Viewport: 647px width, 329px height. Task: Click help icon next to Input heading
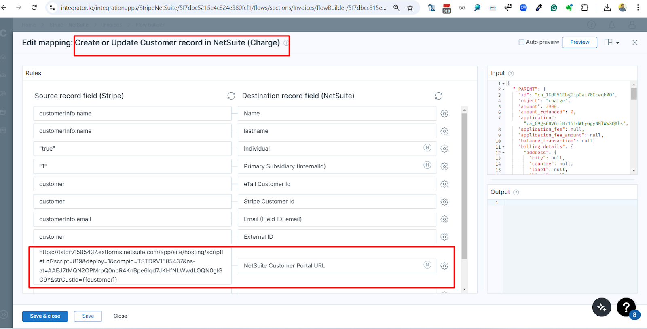[x=511, y=74]
